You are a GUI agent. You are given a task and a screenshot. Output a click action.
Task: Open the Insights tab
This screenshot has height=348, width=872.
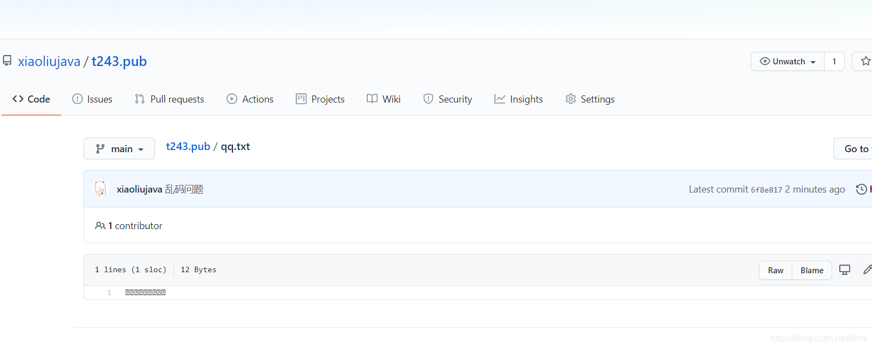pyautogui.click(x=518, y=99)
